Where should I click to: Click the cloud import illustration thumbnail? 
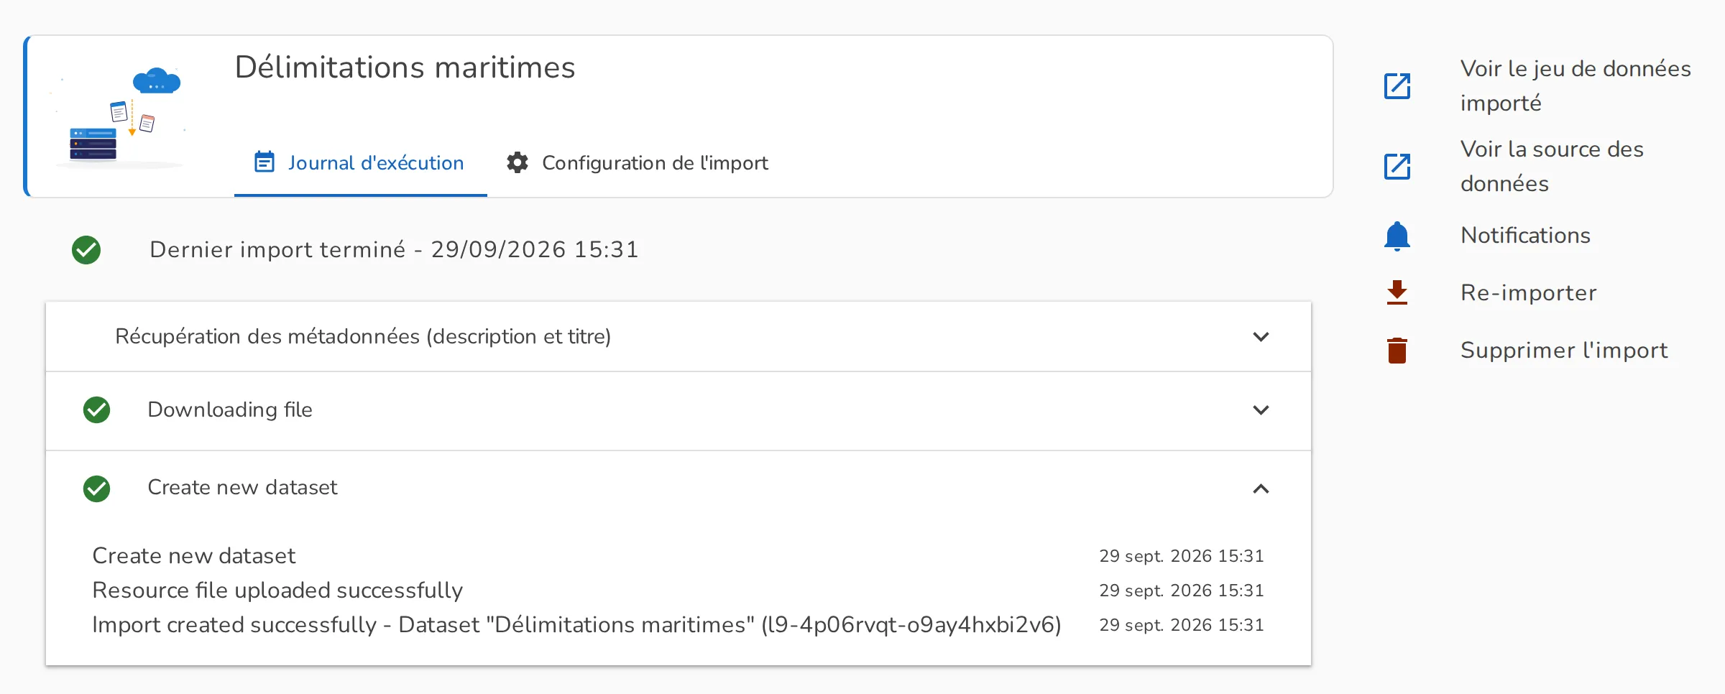[x=119, y=117]
